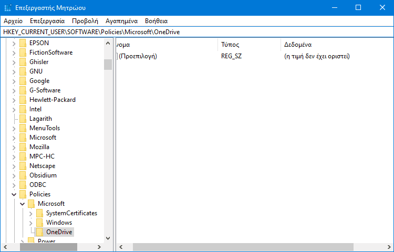
Task: Click the "(η τιμή δεν έχει οριστεί)" data cell
Action: click(x=317, y=56)
